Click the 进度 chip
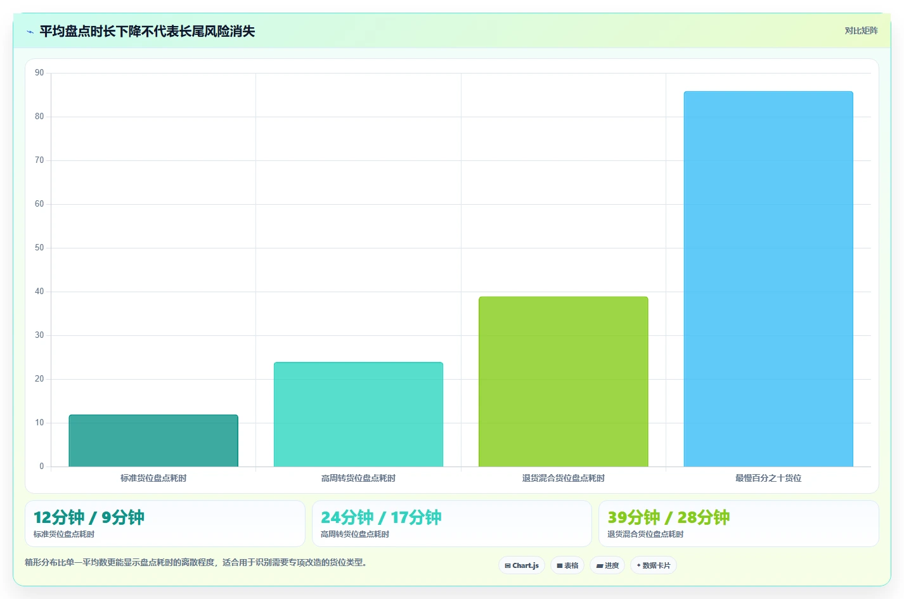This screenshot has width=904, height=599. point(607,565)
